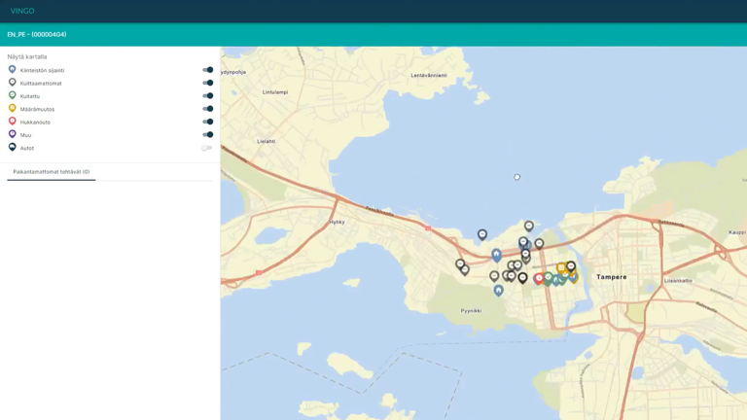747x420 pixels.
Task: Click the grey Kuittaamattomat legend pin icon
Action: [x=13, y=83]
